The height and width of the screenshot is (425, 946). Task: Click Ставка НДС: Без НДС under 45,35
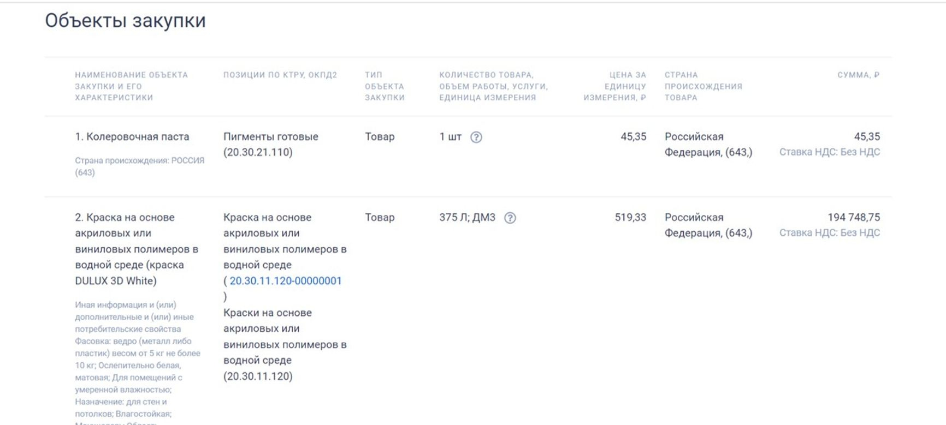[830, 152]
